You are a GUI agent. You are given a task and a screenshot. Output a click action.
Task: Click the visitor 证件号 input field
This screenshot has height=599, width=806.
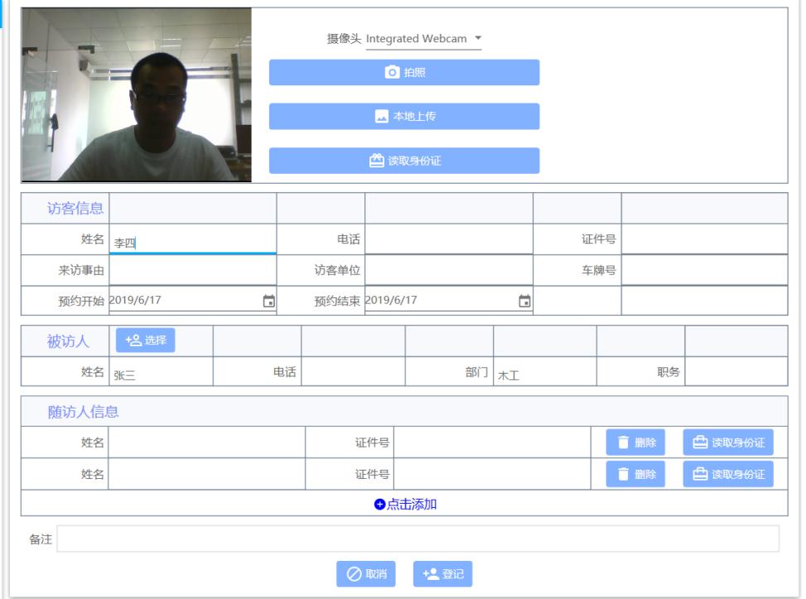tap(704, 240)
